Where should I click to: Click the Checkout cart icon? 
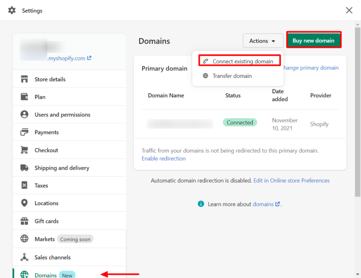pos(25,150)
